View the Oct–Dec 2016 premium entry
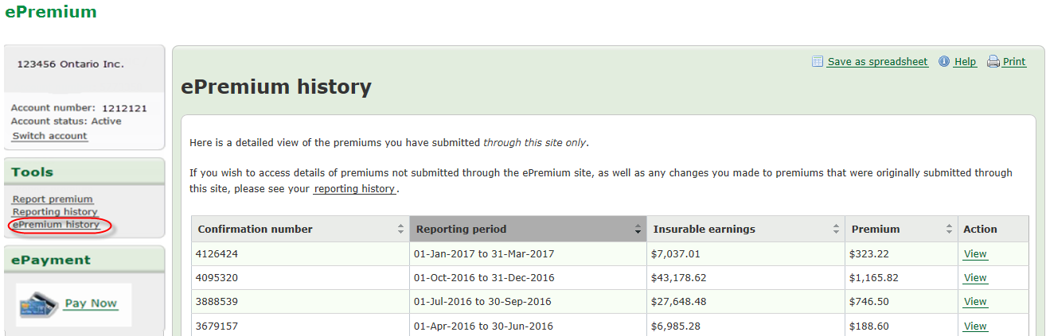Screen dimensions: 1046x336 tap(975, 278)
